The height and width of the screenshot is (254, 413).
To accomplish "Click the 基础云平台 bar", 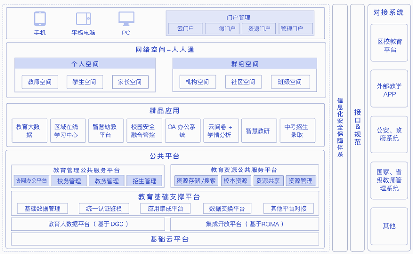I will pyautogui.click(x=165, y=239).
